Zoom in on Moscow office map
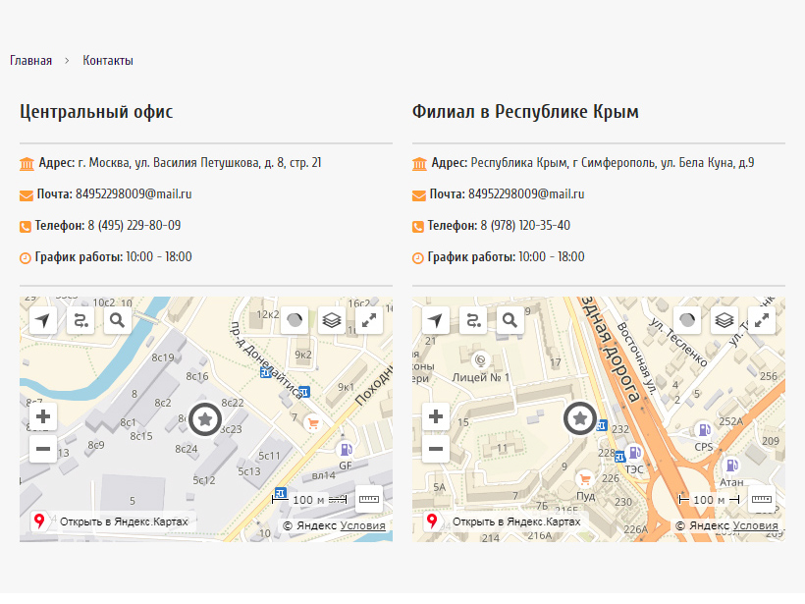Image resolution: width=805 pixels, height=604 pixels. pos(43,416)
